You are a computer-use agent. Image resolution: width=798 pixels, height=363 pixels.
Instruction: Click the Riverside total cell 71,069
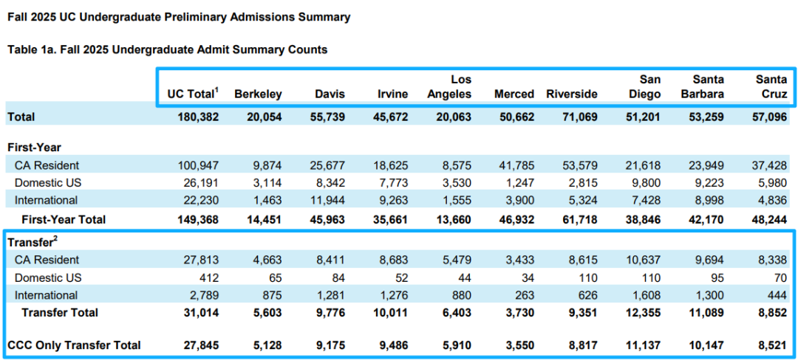(x=578, y=117)
